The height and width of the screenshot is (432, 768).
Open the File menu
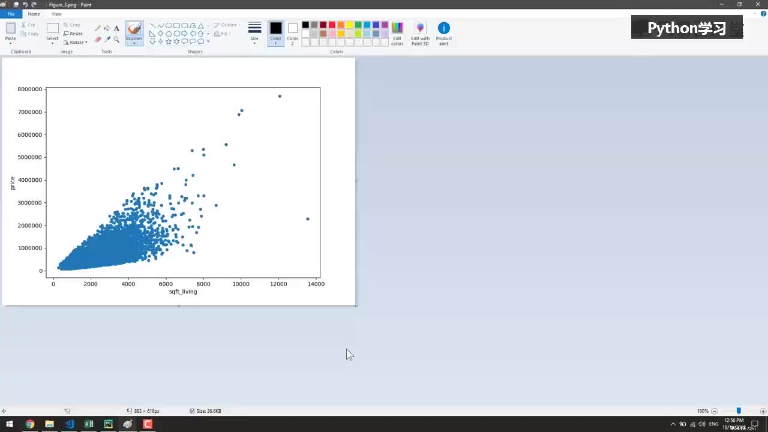[11, 14]
